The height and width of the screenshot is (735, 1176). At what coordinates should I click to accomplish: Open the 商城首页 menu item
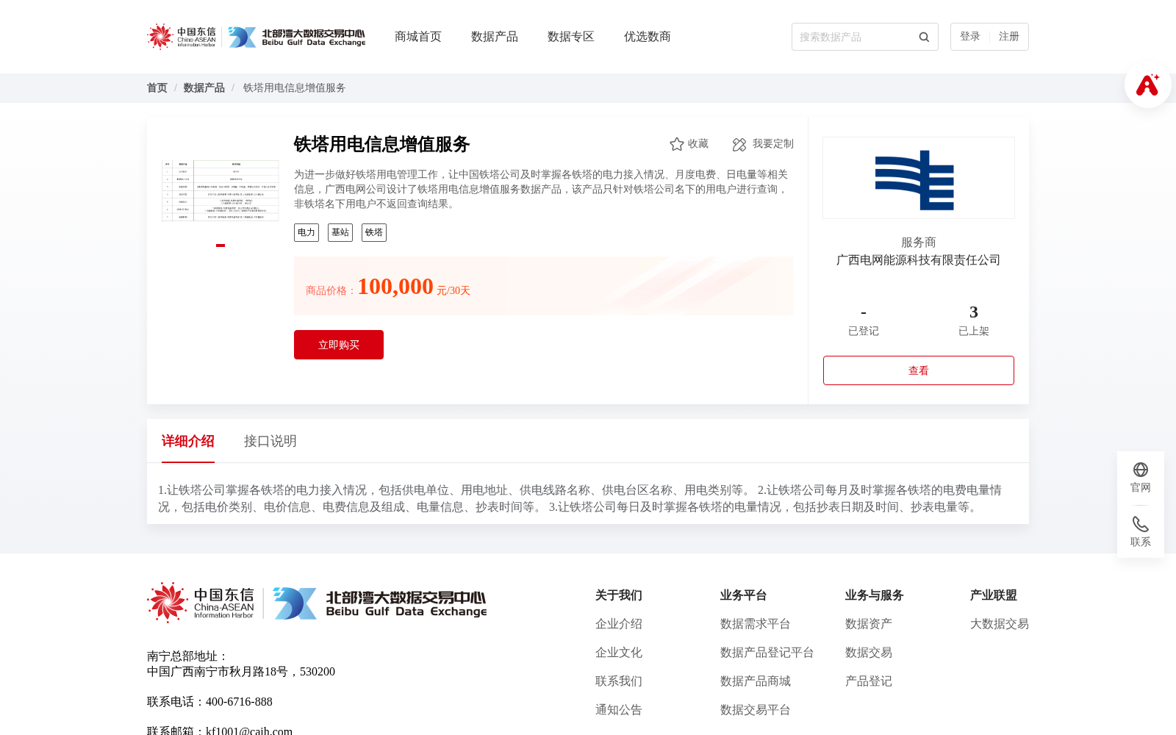pos(418,37)
